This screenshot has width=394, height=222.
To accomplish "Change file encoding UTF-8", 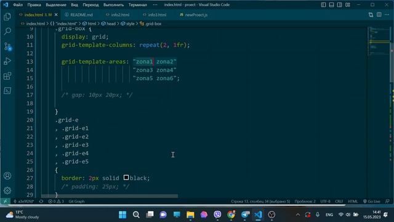I will tap(325, 202).
